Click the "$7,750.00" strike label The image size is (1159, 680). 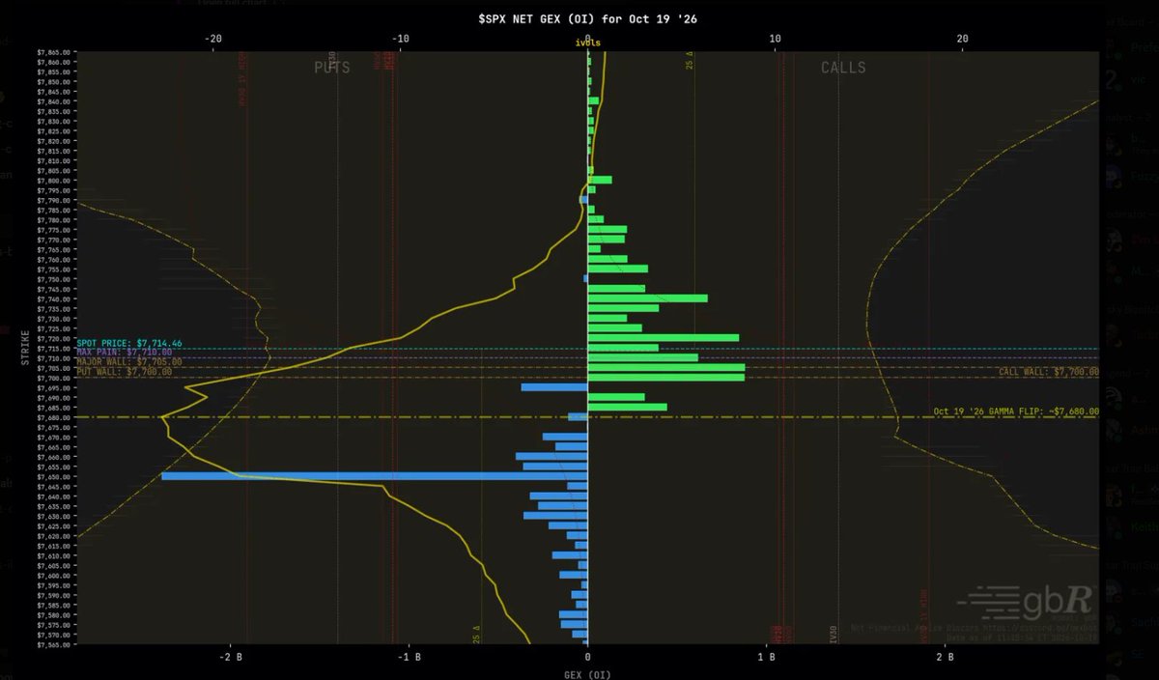click(x=53, y=279)
